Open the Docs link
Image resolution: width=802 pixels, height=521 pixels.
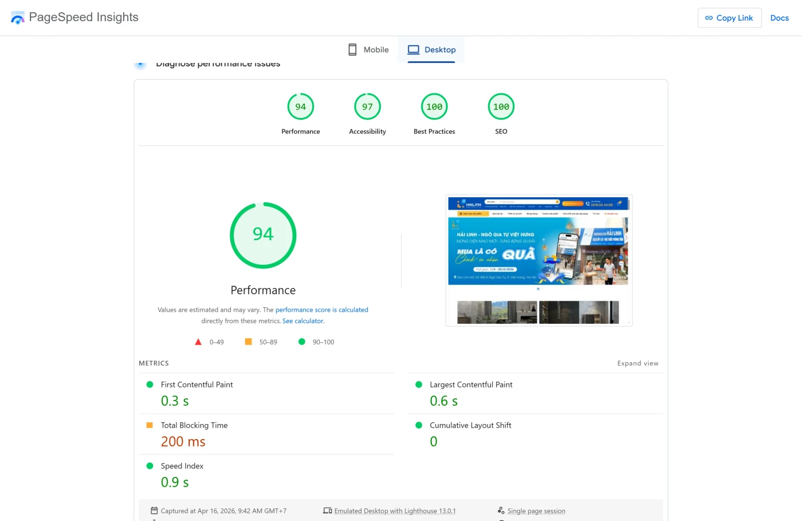coord(779,18)
